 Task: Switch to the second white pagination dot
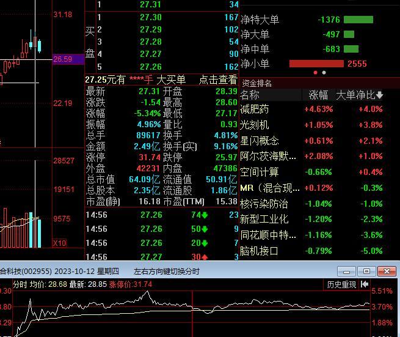coord(324,73)
